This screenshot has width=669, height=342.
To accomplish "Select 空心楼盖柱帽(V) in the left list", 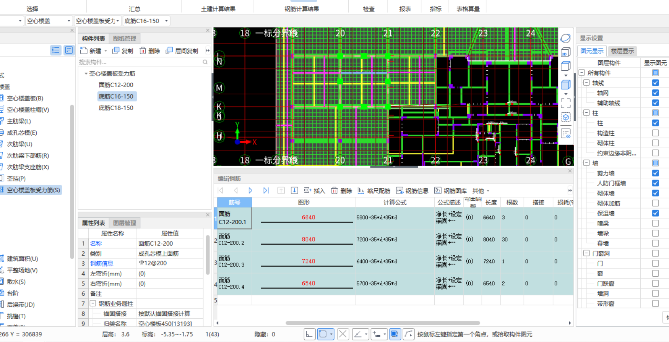I will [x=28, y=110].
